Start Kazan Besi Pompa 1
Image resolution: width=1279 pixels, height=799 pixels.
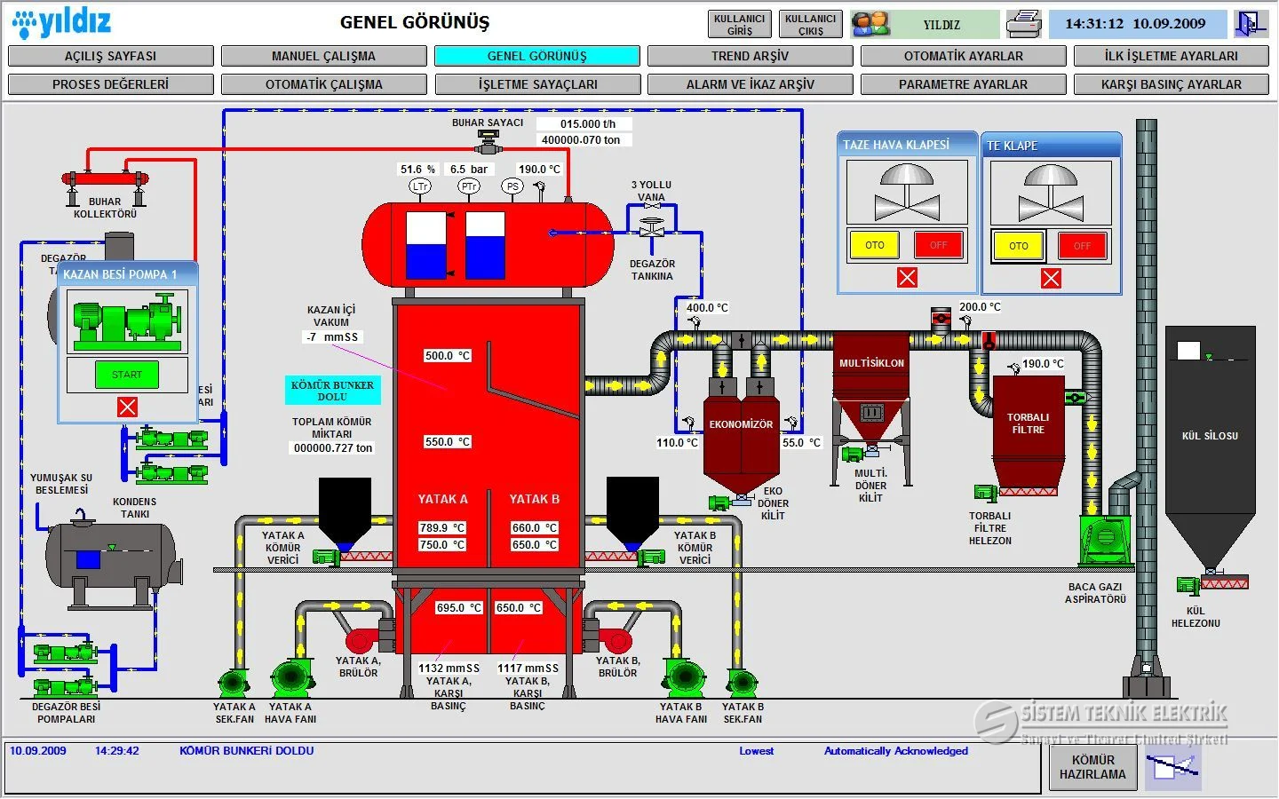click(127, 375)
